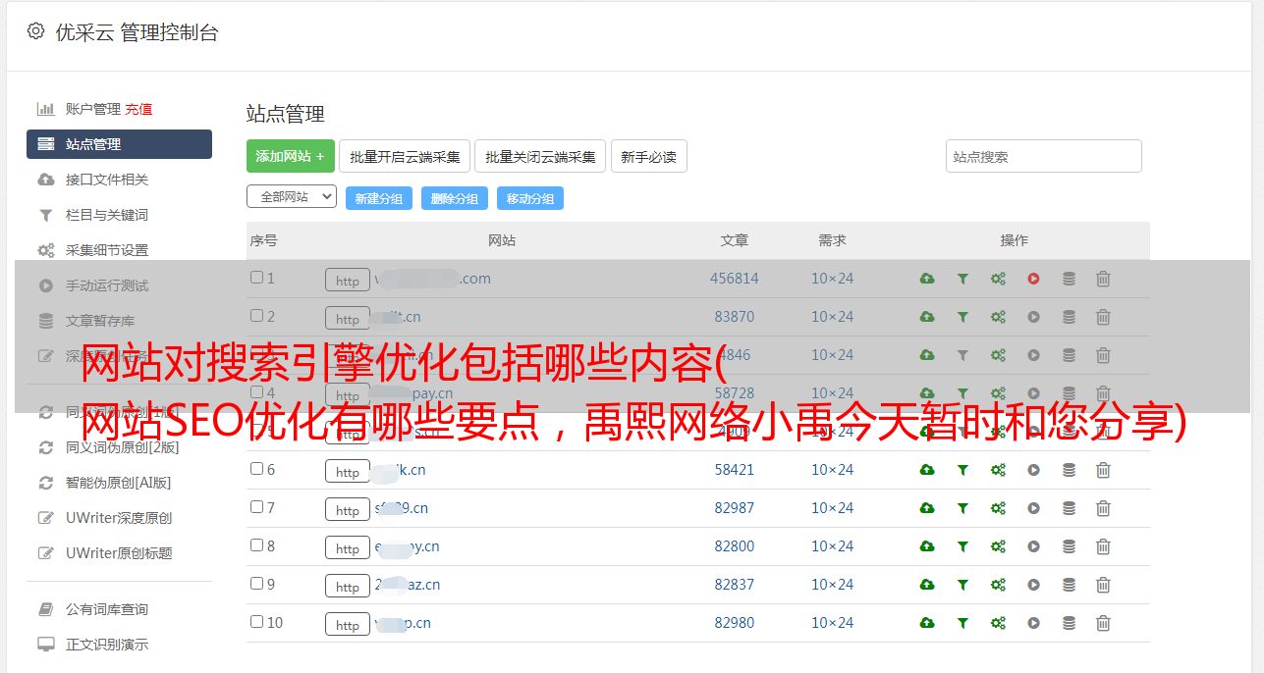Tick the checkbox for site 1
The image size is (1264, 673).
[x=256, y=278]
